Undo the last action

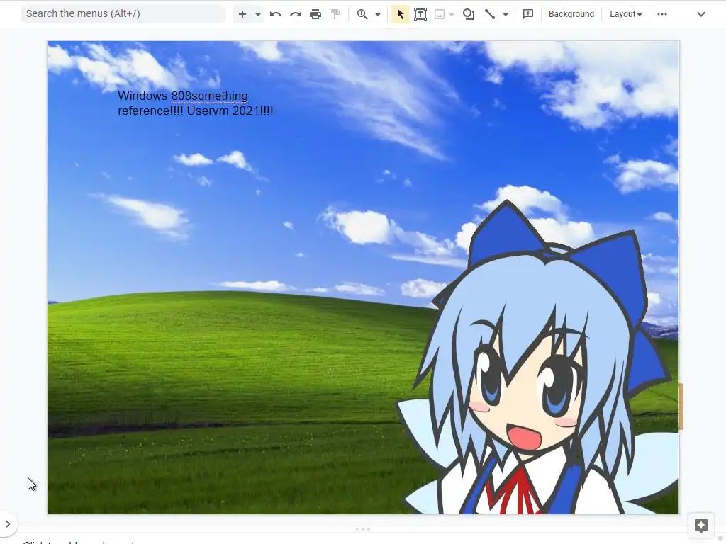[x=276, y=14]
